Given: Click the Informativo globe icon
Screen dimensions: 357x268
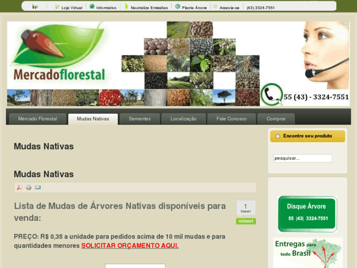Looking at the screenshot, I should click(92, 6).
